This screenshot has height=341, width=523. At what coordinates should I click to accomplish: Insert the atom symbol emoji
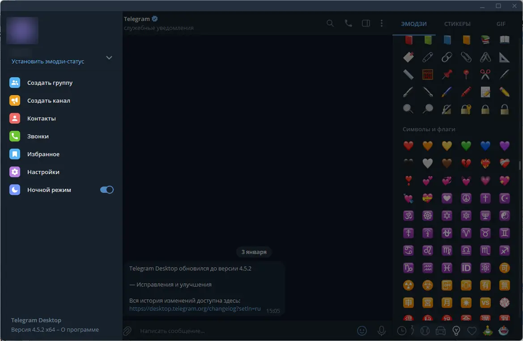[485, 268]
